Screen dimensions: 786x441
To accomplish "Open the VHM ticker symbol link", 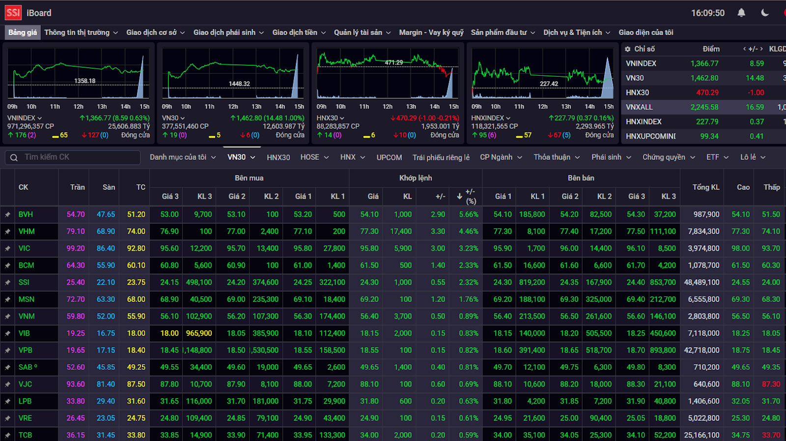I will [x=27, y=232].
